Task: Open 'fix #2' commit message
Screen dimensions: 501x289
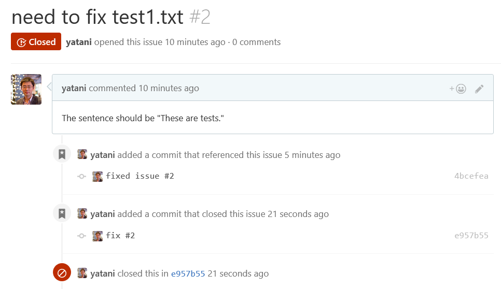Action: (120, 236)
